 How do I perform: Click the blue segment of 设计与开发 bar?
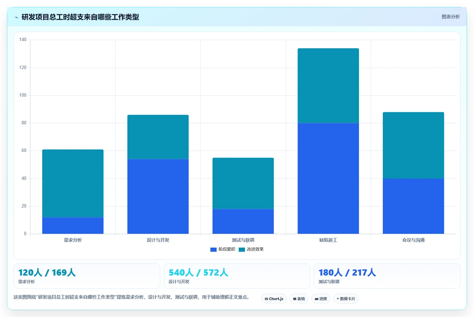click(x=158, y=196)
